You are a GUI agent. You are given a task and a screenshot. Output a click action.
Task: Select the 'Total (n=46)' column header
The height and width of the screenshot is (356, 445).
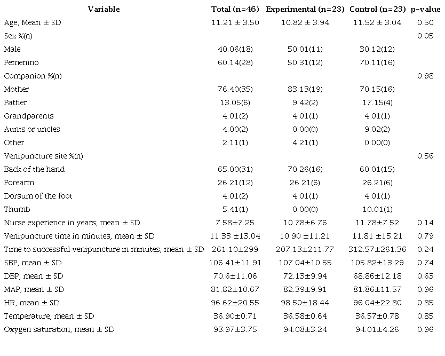pyautogui.click(x=235, y=9)
